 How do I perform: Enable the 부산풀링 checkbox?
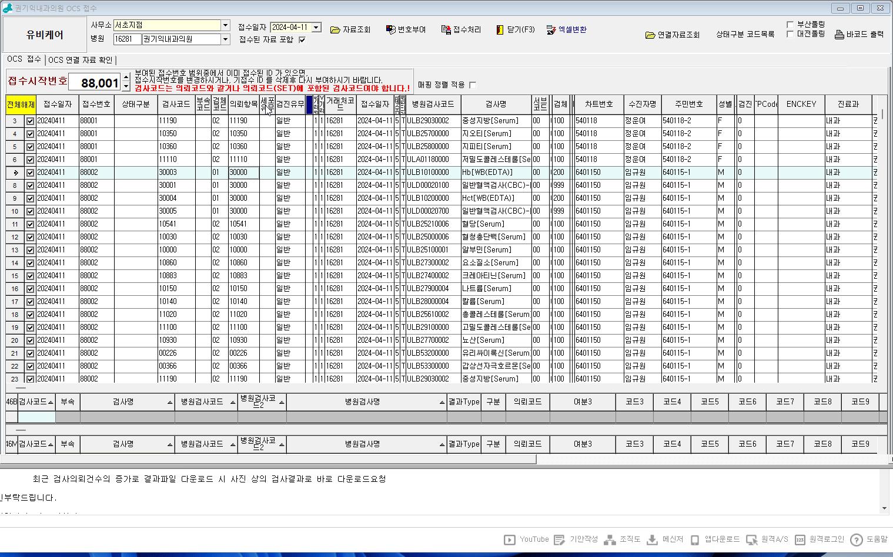[790, 25]
